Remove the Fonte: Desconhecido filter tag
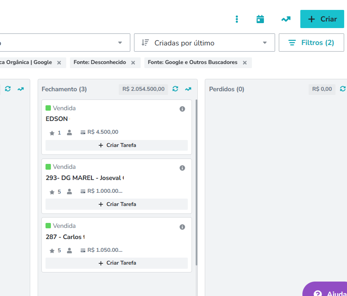 (x=133, y=63)
